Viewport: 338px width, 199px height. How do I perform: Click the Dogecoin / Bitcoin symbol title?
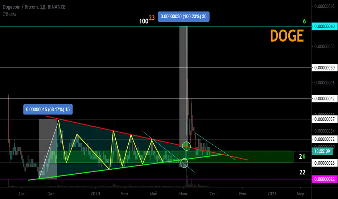pyautogui.click(x=34, y=7)
